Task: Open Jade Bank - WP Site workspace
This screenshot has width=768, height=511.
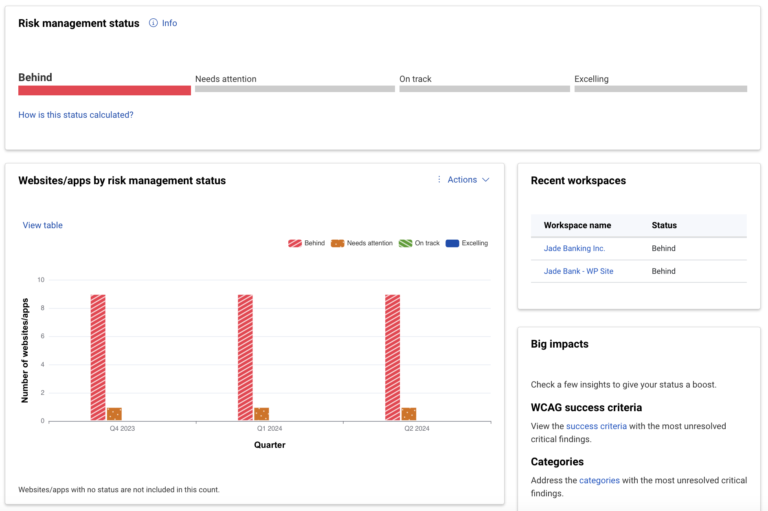Action: tap(578, 271)
